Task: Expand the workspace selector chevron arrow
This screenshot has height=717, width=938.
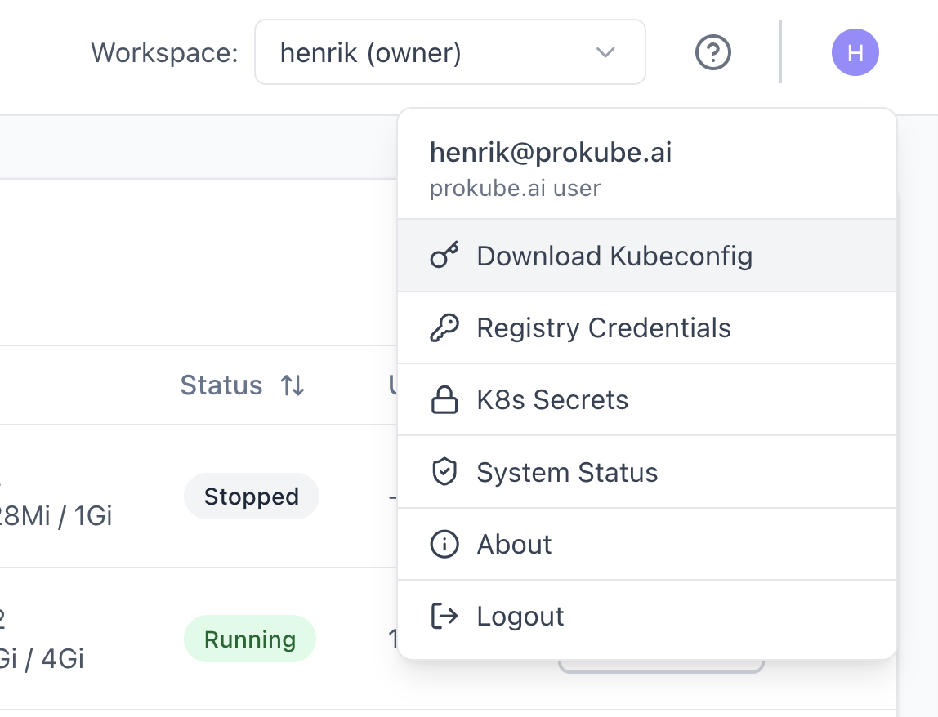Action: point(605,52)
